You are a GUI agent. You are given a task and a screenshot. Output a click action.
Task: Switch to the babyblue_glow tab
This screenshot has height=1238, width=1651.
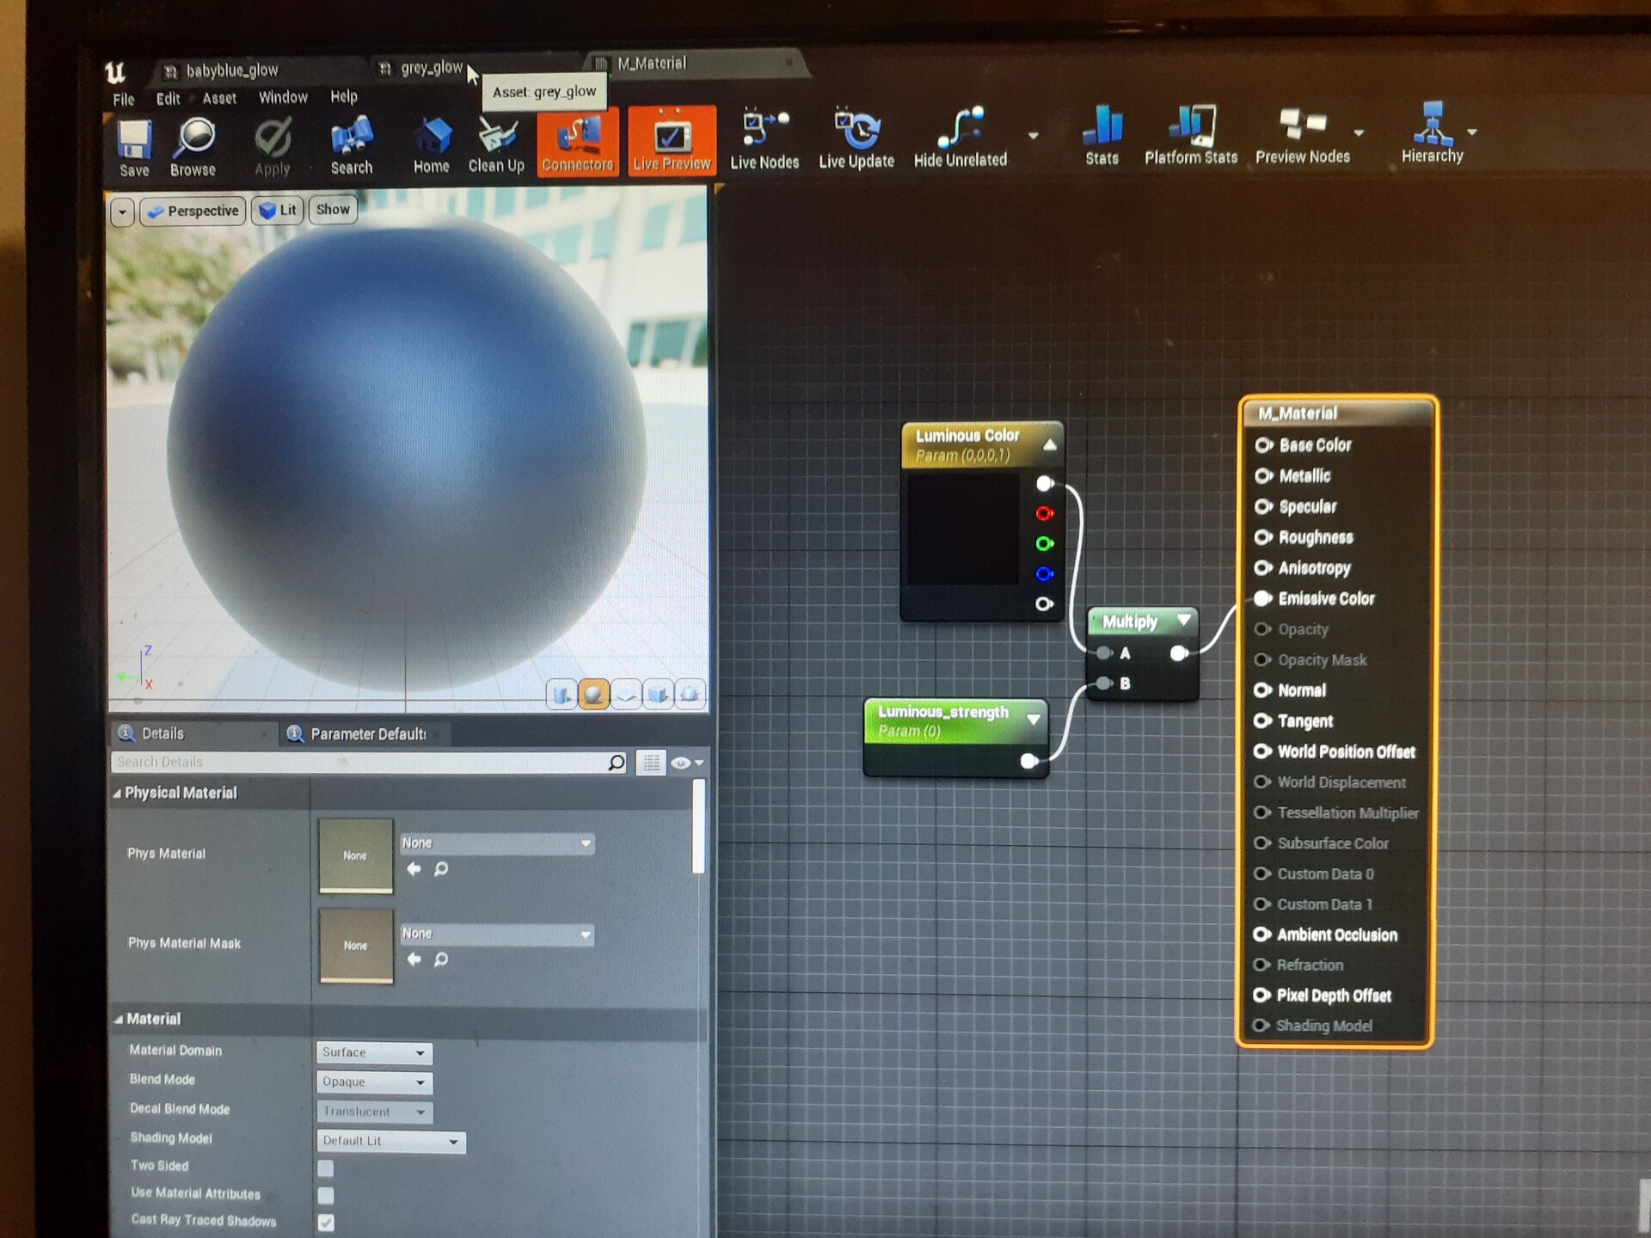[x=232, y=70]
